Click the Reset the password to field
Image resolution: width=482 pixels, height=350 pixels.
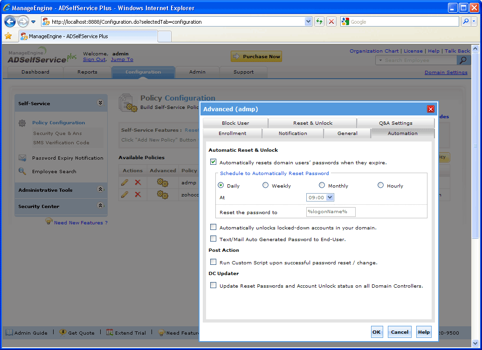point(331,212)
